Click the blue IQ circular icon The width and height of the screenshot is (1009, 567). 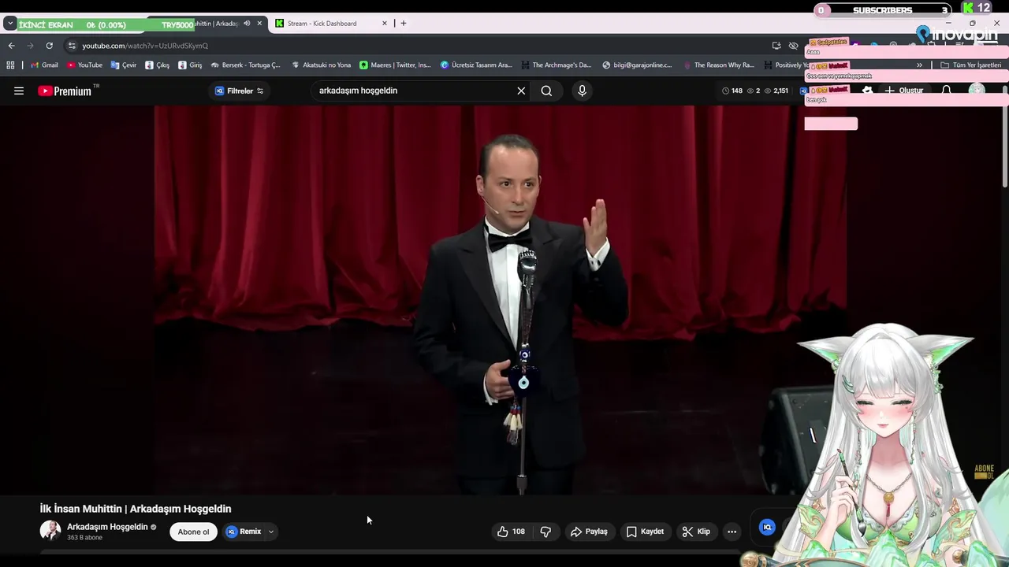point(767,528)
